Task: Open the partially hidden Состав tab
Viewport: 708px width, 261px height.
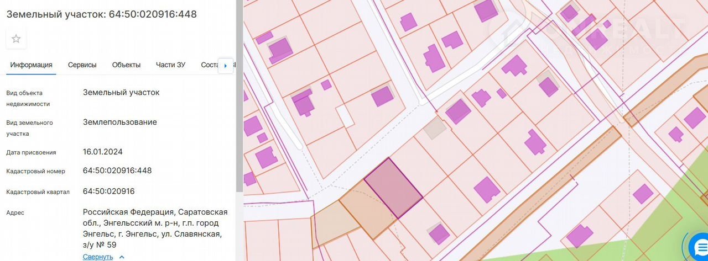Action: (209, 65)
